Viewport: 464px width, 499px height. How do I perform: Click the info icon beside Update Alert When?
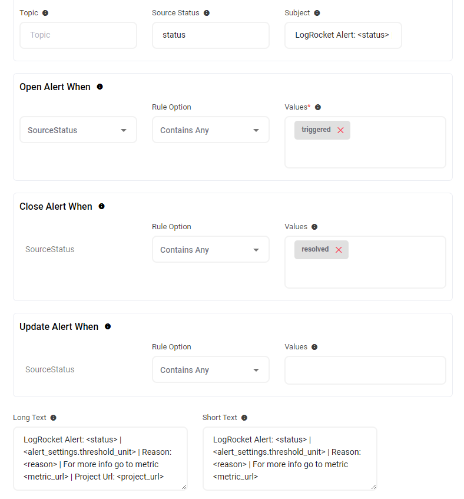108,326
